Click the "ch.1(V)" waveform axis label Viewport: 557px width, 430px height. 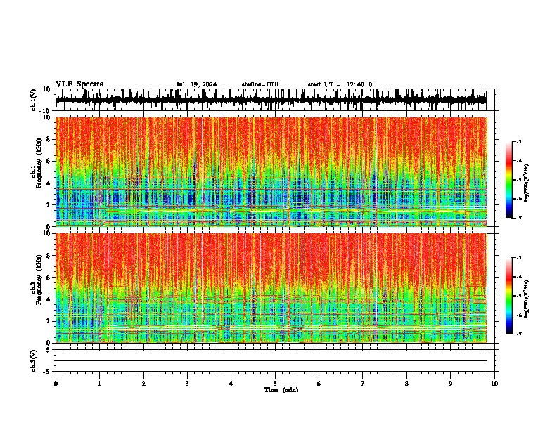(34, 100)
